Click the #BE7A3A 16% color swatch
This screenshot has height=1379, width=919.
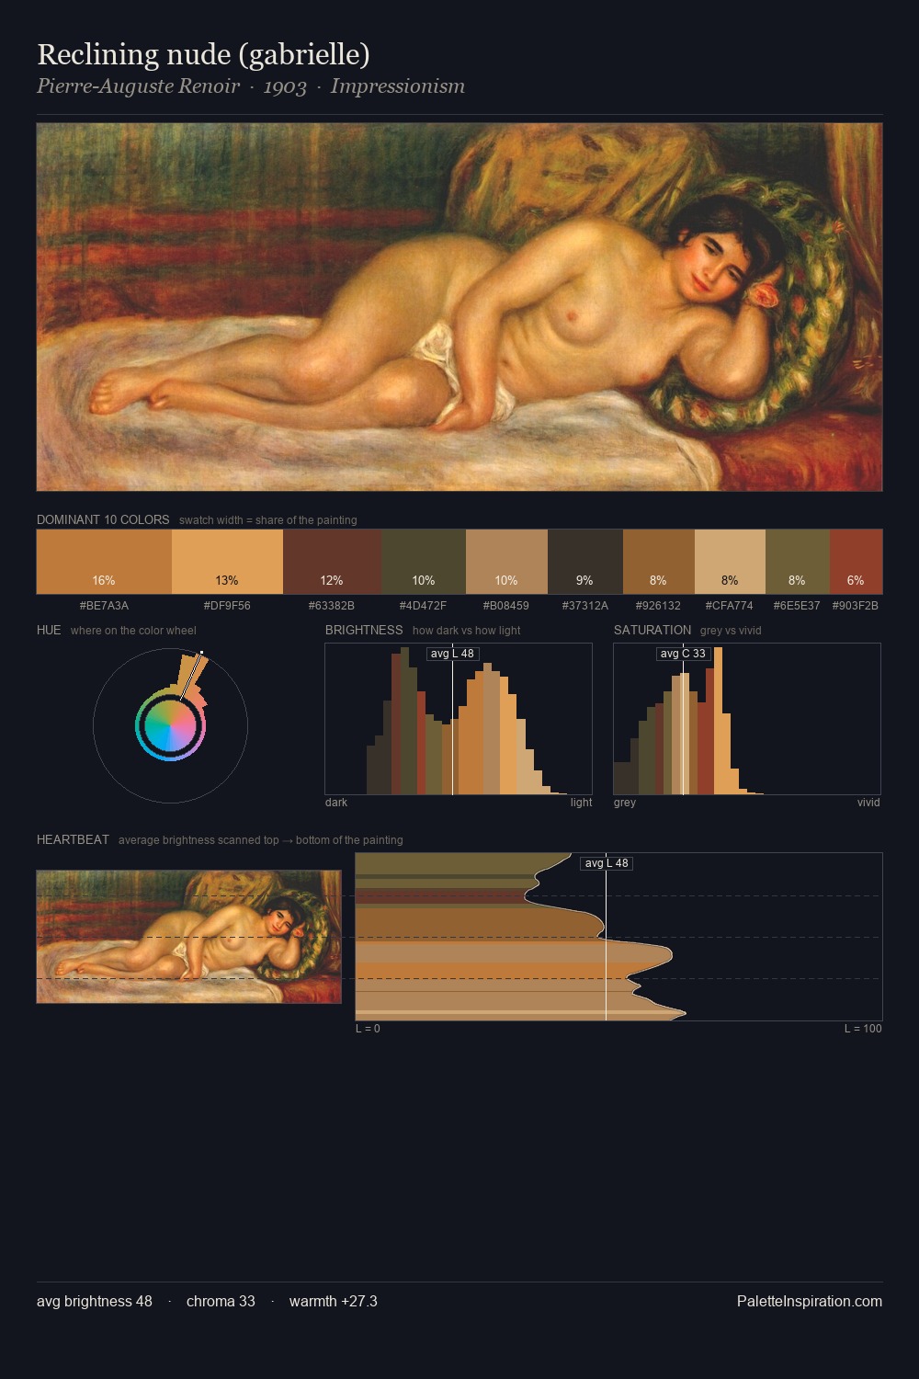[x=104, y=561]
